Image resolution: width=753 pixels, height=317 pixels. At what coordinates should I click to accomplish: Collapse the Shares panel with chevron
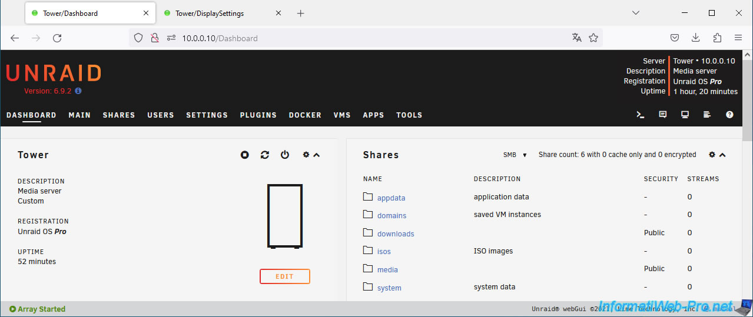[x=723, y=155]
